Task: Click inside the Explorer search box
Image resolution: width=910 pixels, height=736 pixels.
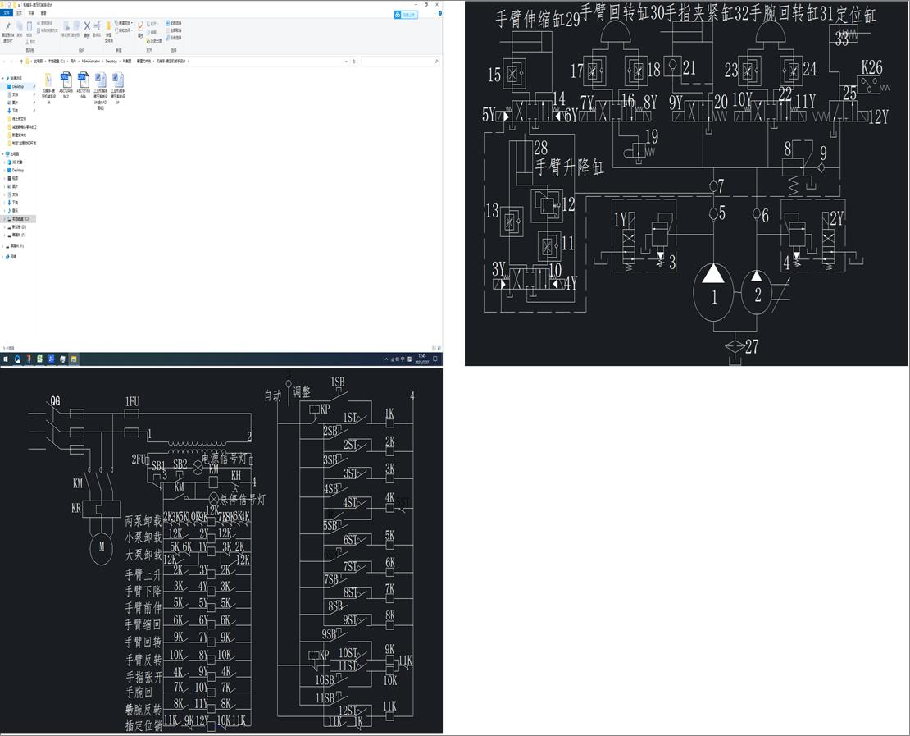Action: point(399,61)
